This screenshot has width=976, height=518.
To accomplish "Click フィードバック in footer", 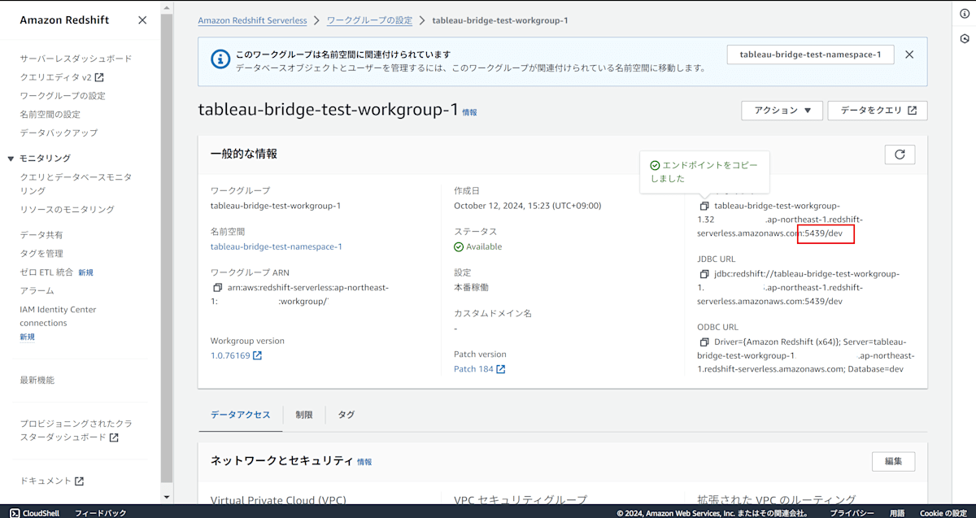I will click(100, 513).
